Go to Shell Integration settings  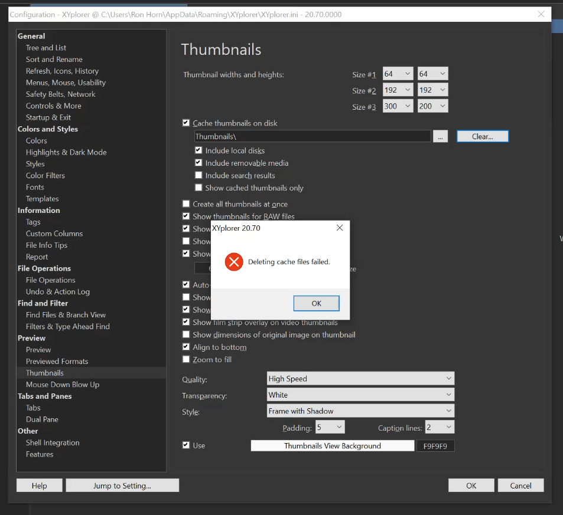(53, 442)
